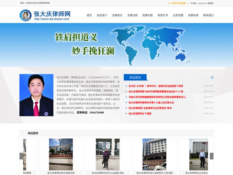The width and height of the screenshot is (233, 175).
Task: Open news 张大庆律师荣获徐州市律师教育整顿活动先进个人
Action: (x=157, y=91)
